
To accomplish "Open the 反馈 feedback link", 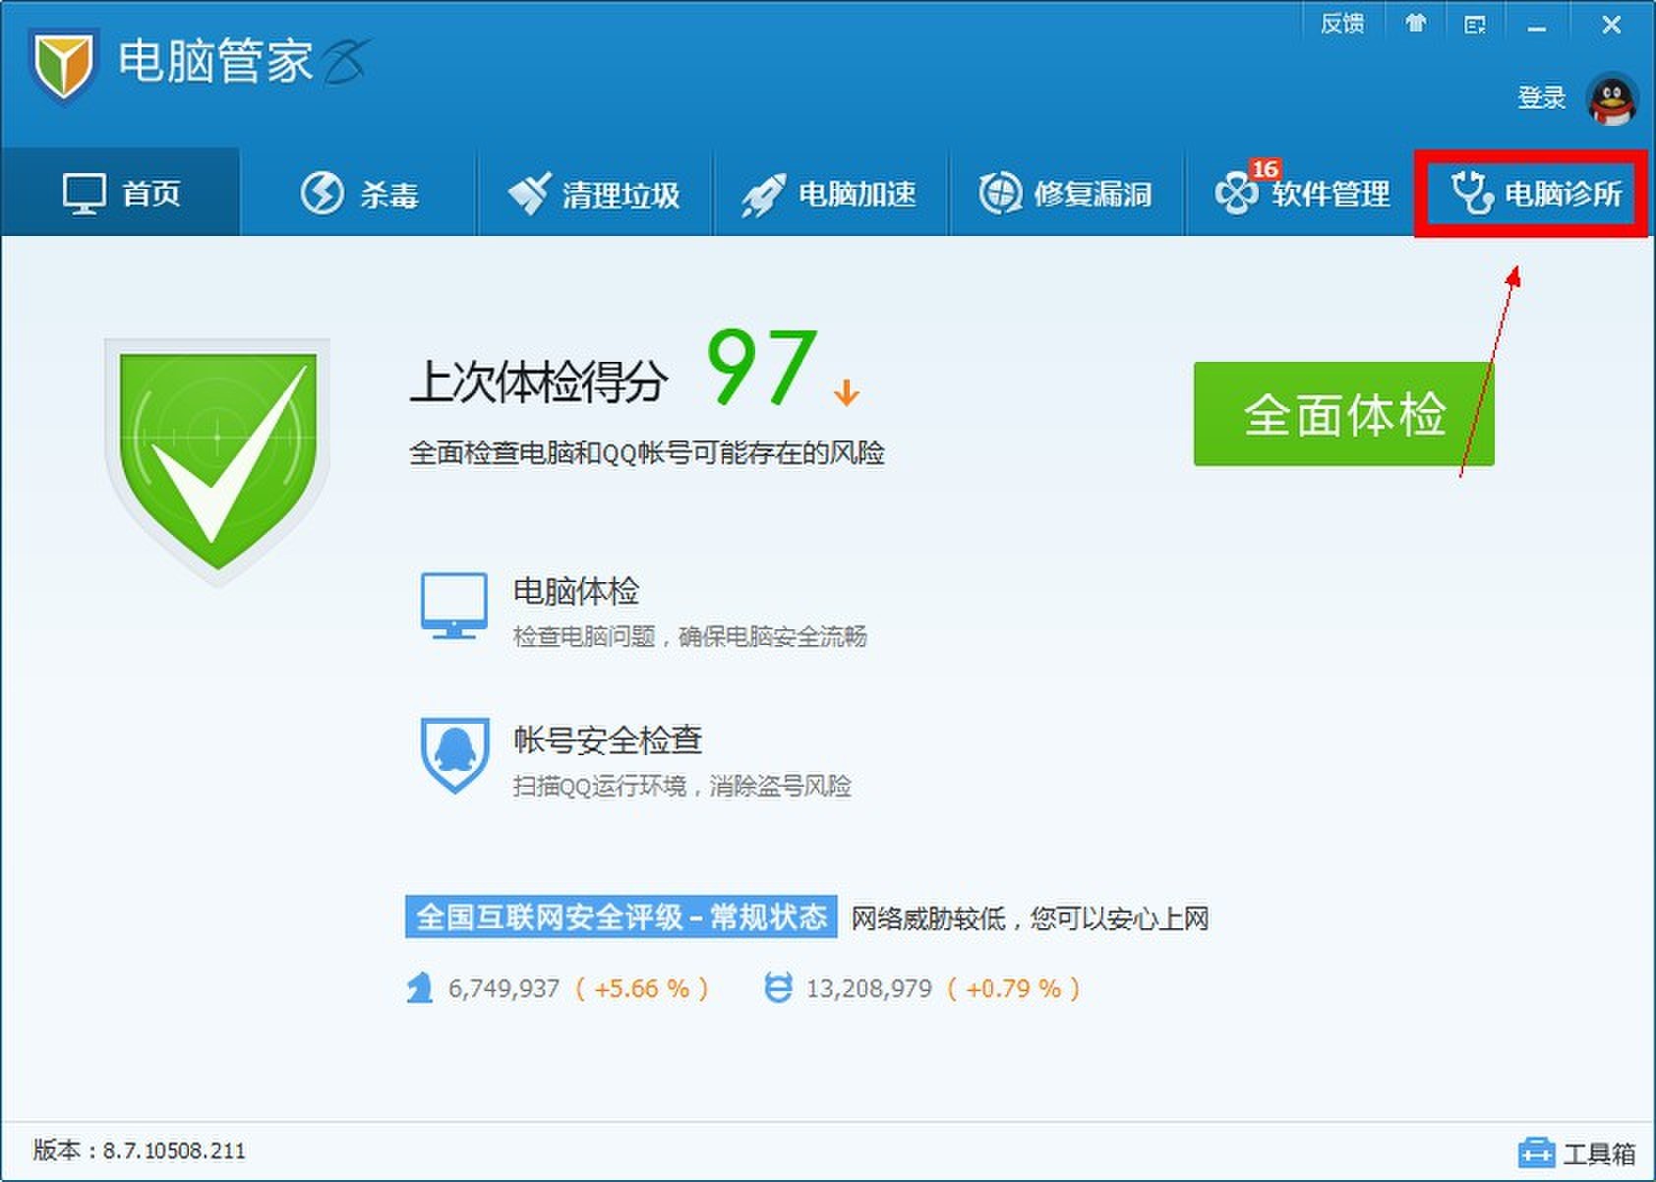I will (x=1342, y=23).
